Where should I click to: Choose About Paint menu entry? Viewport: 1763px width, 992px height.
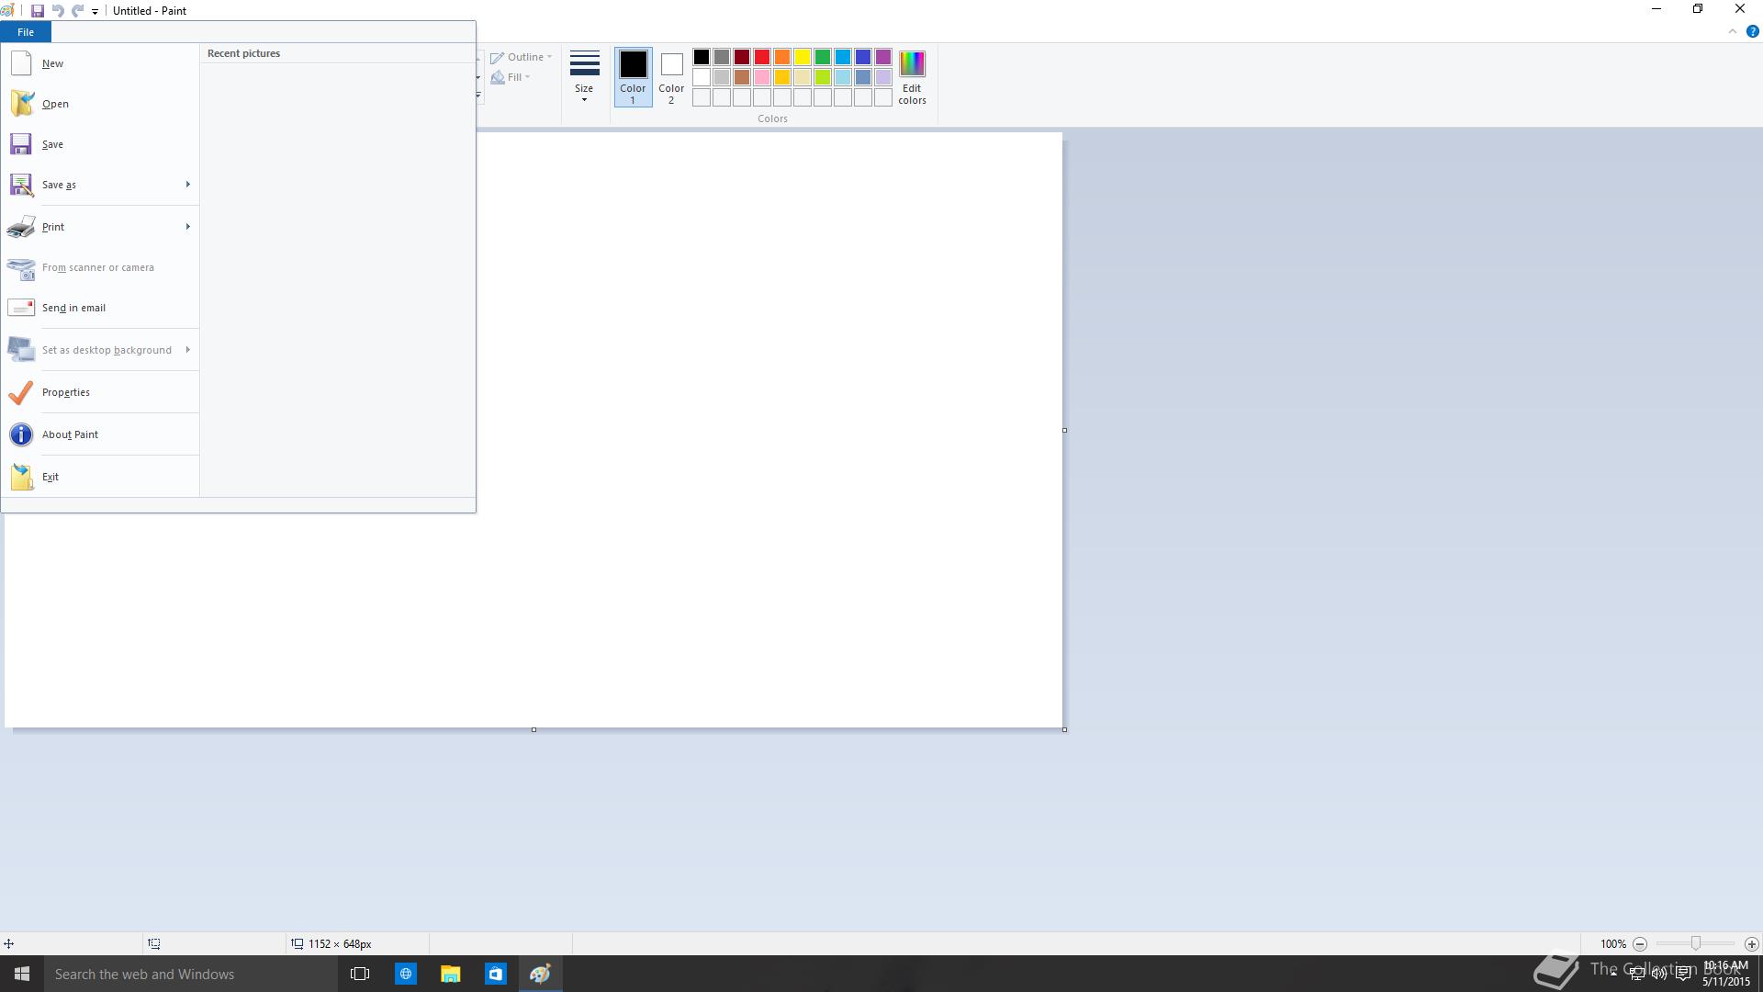coord(70,434)
